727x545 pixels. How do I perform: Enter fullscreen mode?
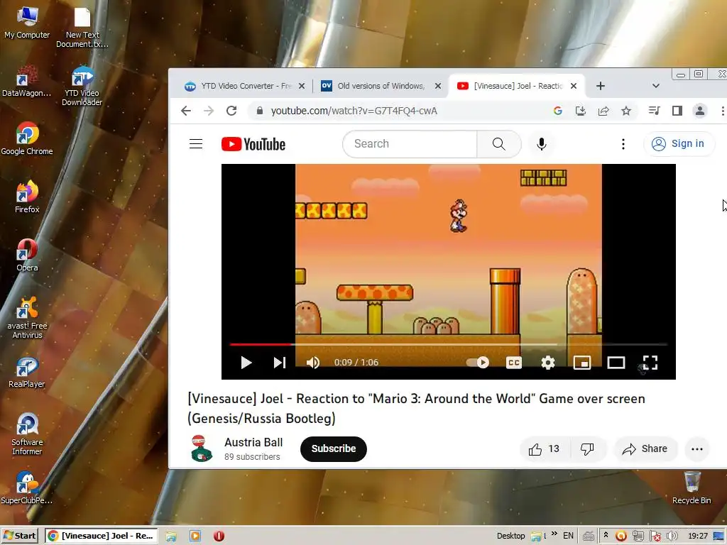(x=650, y=363)
